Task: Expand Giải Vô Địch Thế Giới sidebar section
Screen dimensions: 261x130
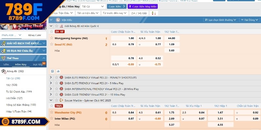Action: coord(23,43)
